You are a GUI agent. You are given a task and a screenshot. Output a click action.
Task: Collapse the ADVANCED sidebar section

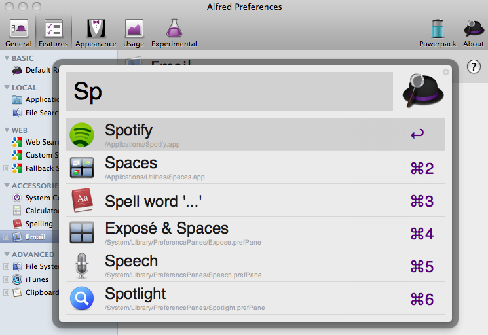tap(7, 255)
